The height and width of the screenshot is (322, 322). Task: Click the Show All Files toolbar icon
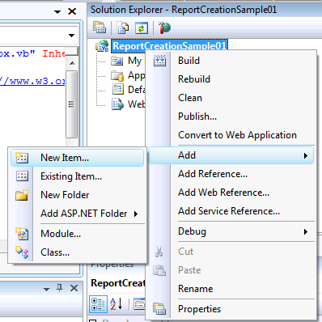pyautogui.click(x=123, y=28)
